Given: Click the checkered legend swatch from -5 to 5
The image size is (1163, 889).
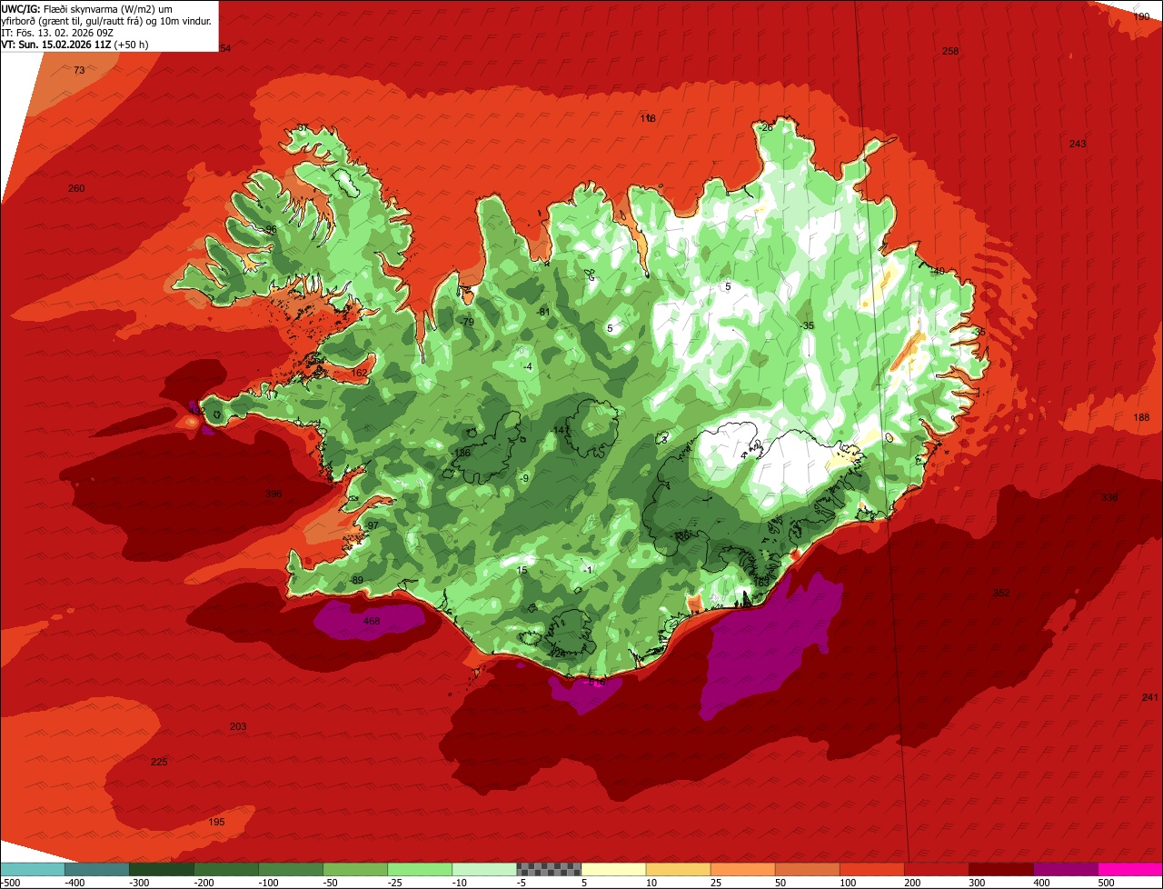Looking at the screenshot, I should click(x=549, y=869).
